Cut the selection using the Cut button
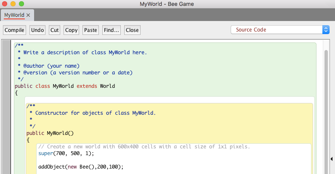This screenshot has height=174, width=335. point(54,30)
